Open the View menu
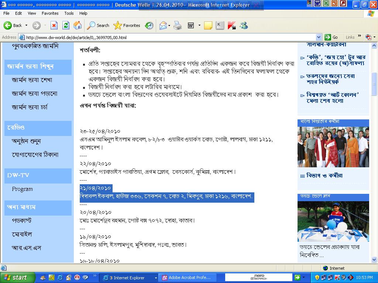Image resolution: width=378 pixels, height=283 pixels. click(x=32, y=13)
